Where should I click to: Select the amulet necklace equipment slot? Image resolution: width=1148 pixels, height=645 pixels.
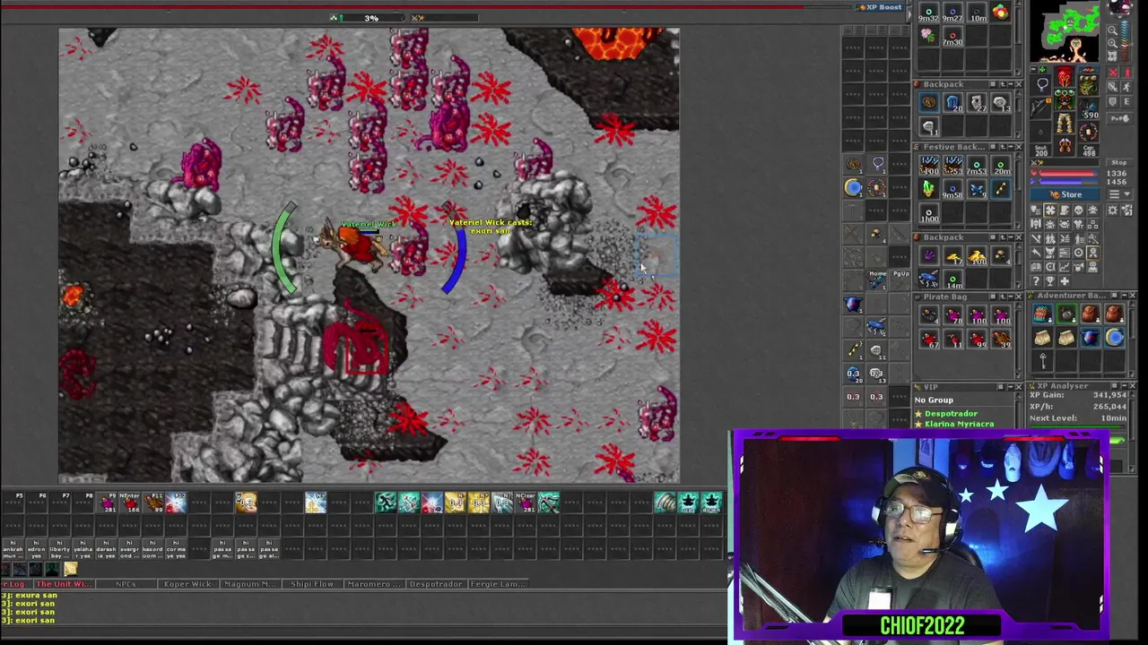pos(1041,85)
